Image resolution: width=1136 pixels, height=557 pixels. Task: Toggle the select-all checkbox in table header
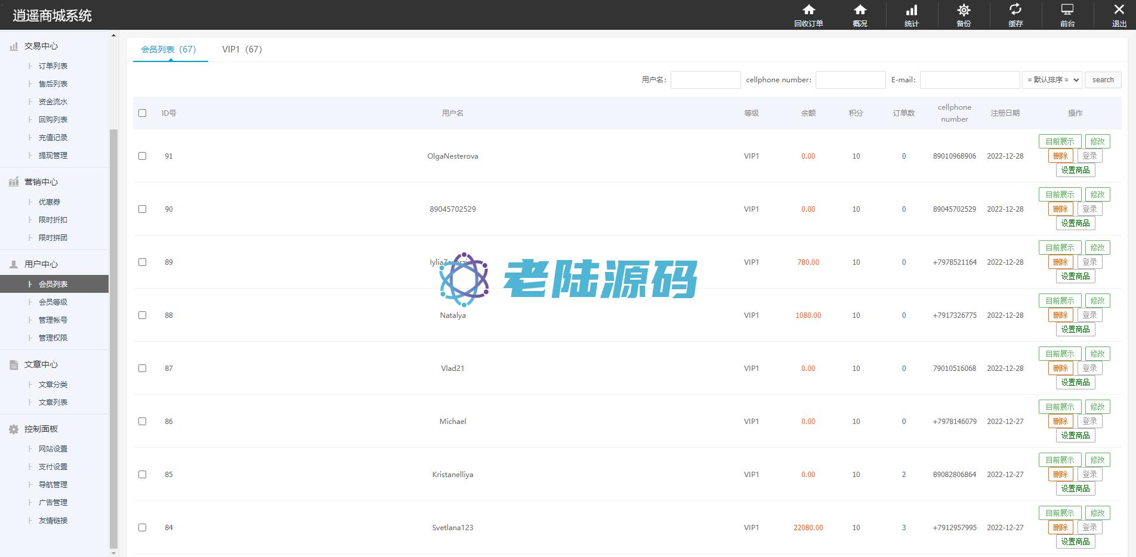point(142,113)
